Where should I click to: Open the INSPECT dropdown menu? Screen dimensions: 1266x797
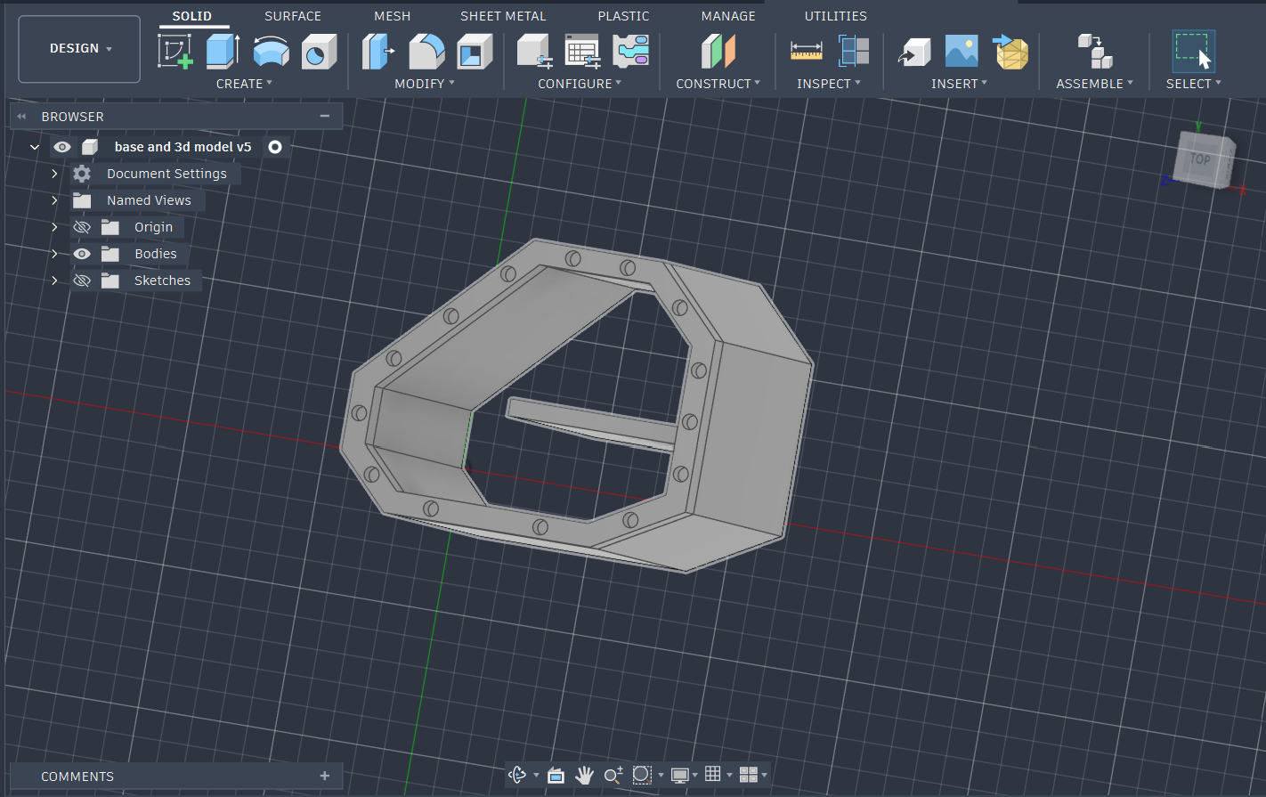pyautogui.click(x=829, y=84)
